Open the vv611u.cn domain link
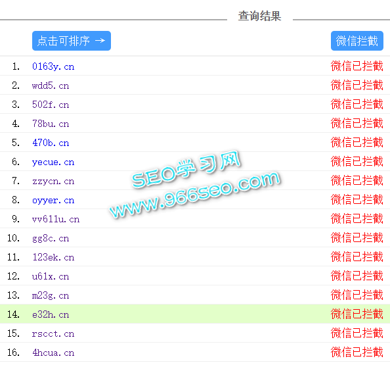 point(56,219)
